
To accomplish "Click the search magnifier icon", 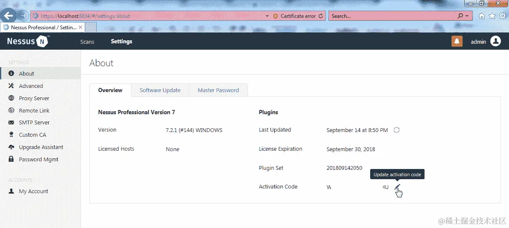I will tap(460, 16).
